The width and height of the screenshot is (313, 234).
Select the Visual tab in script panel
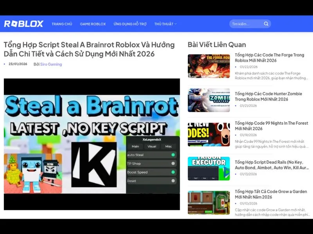(152, 147)
